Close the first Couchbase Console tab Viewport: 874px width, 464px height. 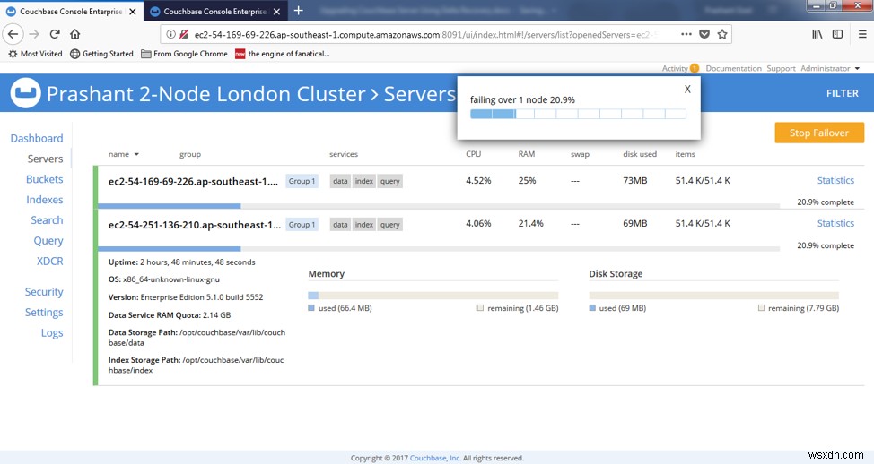(x=133, y=11)
